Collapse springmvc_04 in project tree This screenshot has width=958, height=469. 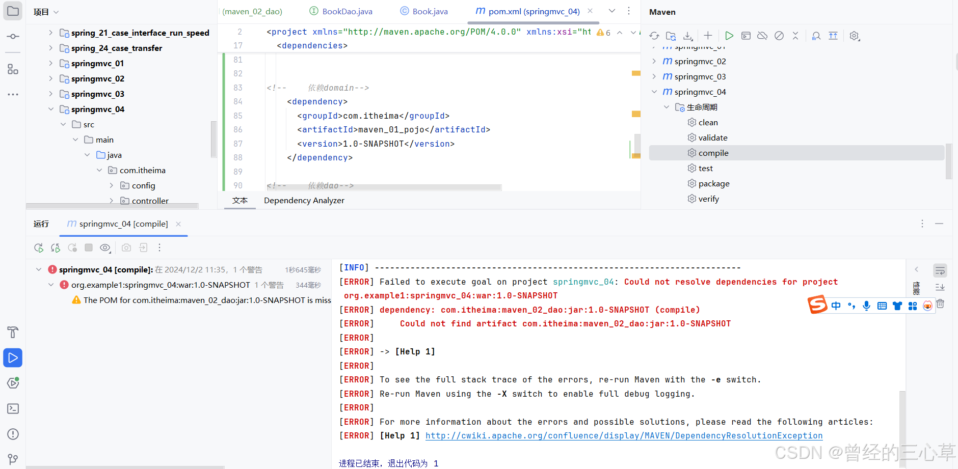50,109
